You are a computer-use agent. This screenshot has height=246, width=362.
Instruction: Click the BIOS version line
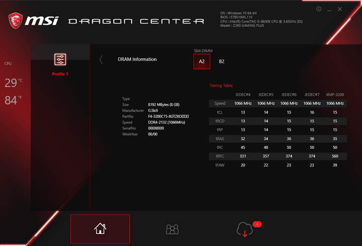(x=236, y=17)
